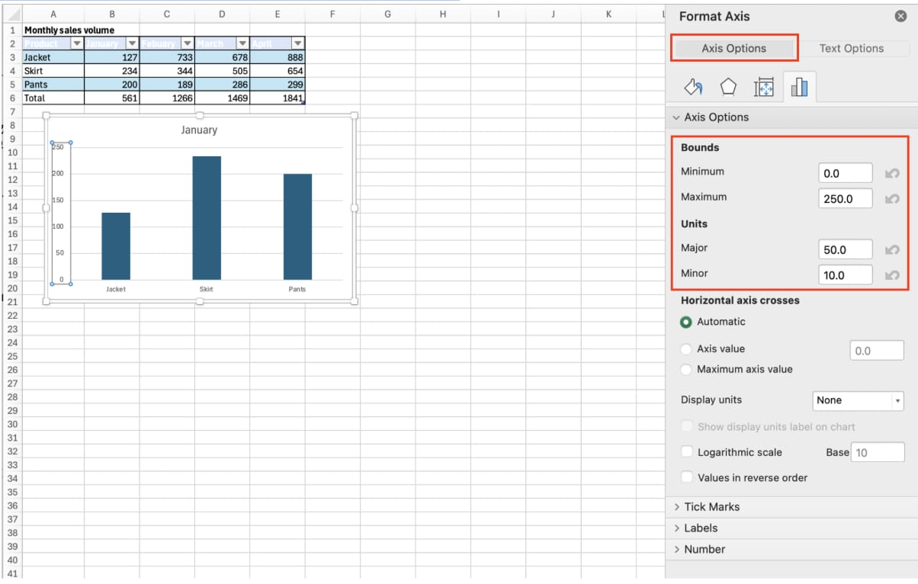Reset the Major unit value
The height and width of the screenshot is (584, 918).
pos(891,250)
